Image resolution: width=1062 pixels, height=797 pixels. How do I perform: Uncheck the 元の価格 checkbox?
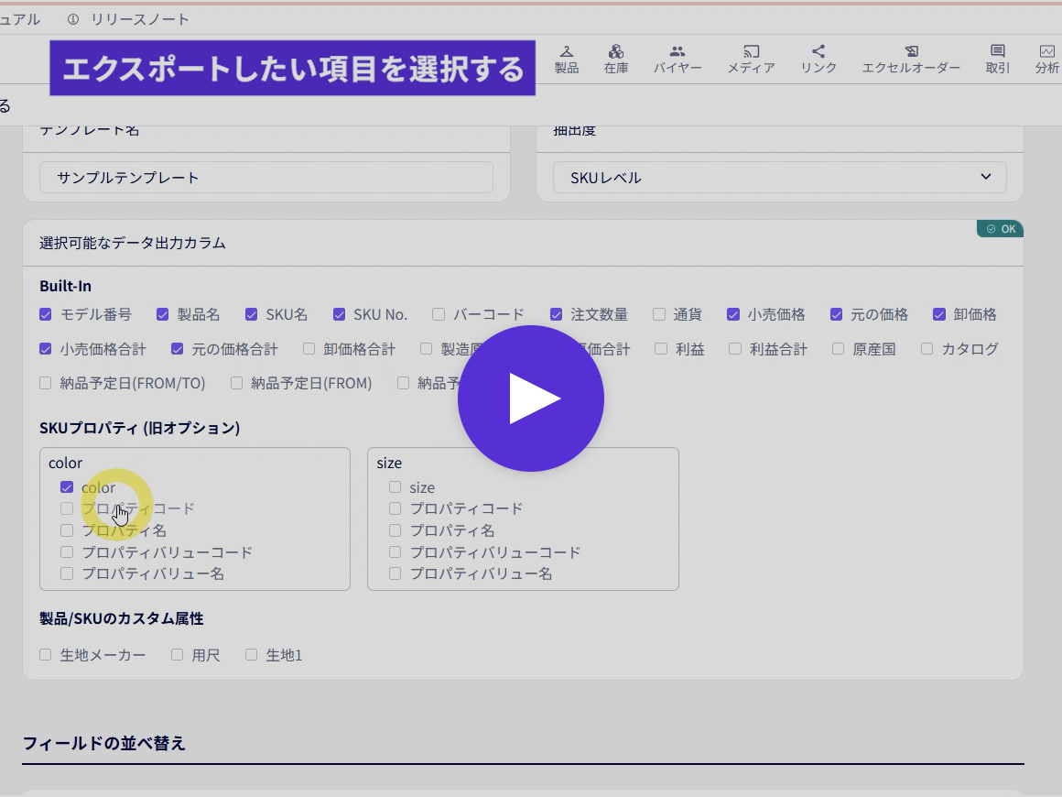pos(837,314)
